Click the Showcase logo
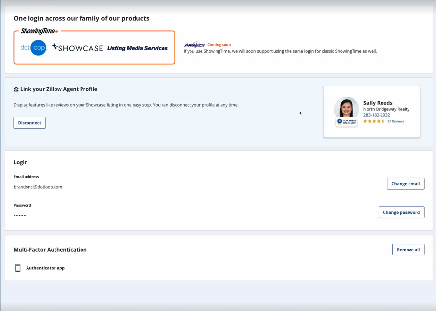 click(77, 48)
